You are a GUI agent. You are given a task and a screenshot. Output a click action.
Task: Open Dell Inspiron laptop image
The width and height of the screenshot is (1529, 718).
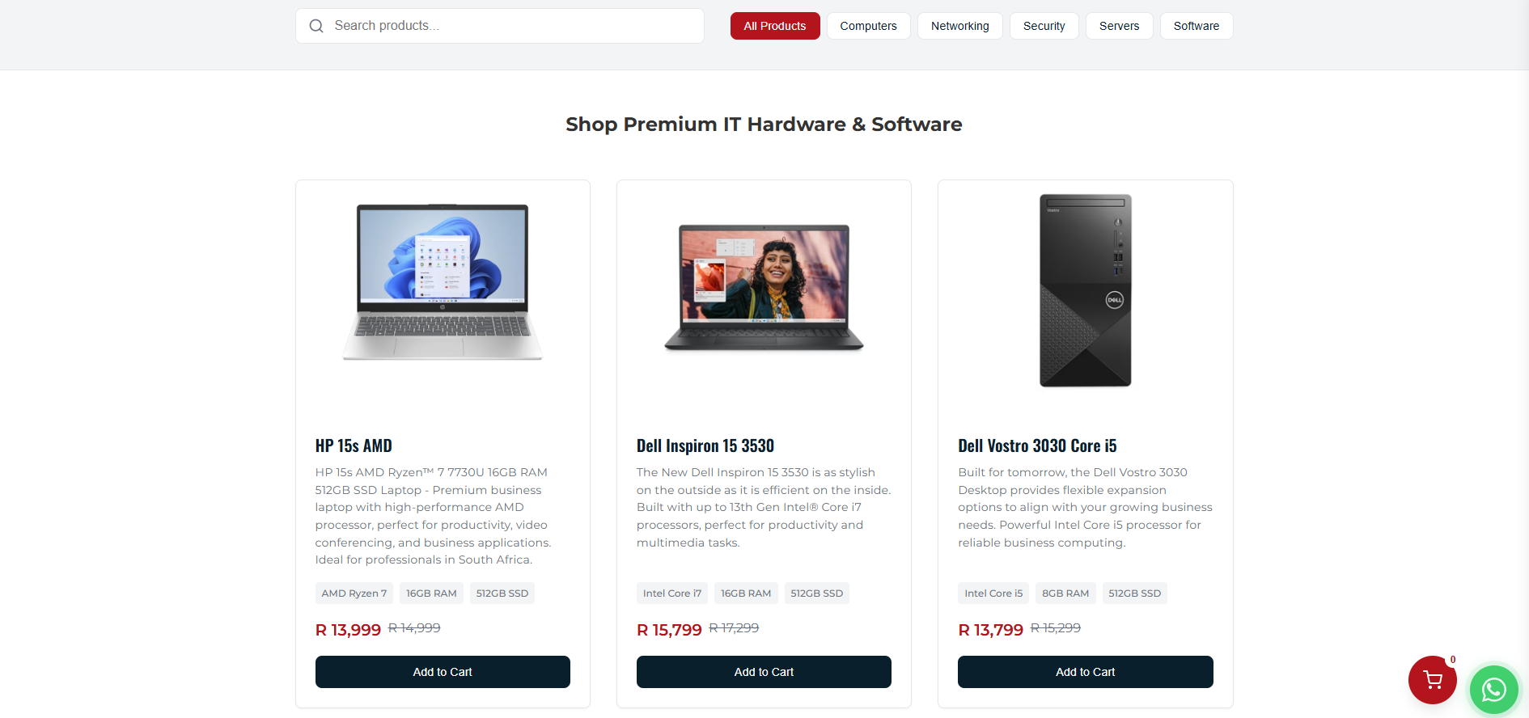click(x=764, y=287)
